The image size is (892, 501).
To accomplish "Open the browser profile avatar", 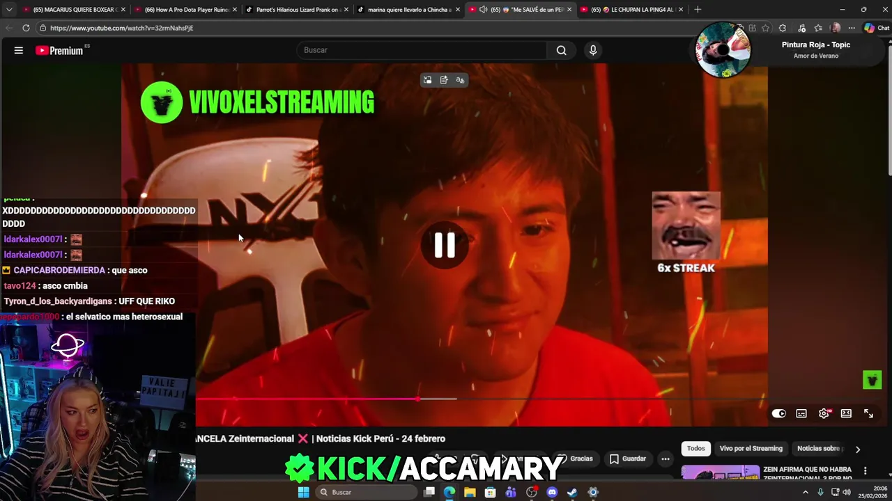I will (836, 28).
